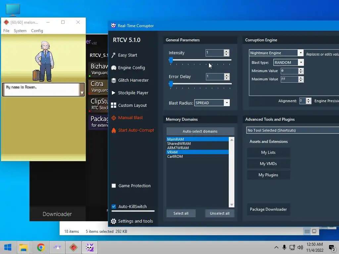Select Stockpile Player sidebar item
339x254 pixels.
tap(133, 93)
